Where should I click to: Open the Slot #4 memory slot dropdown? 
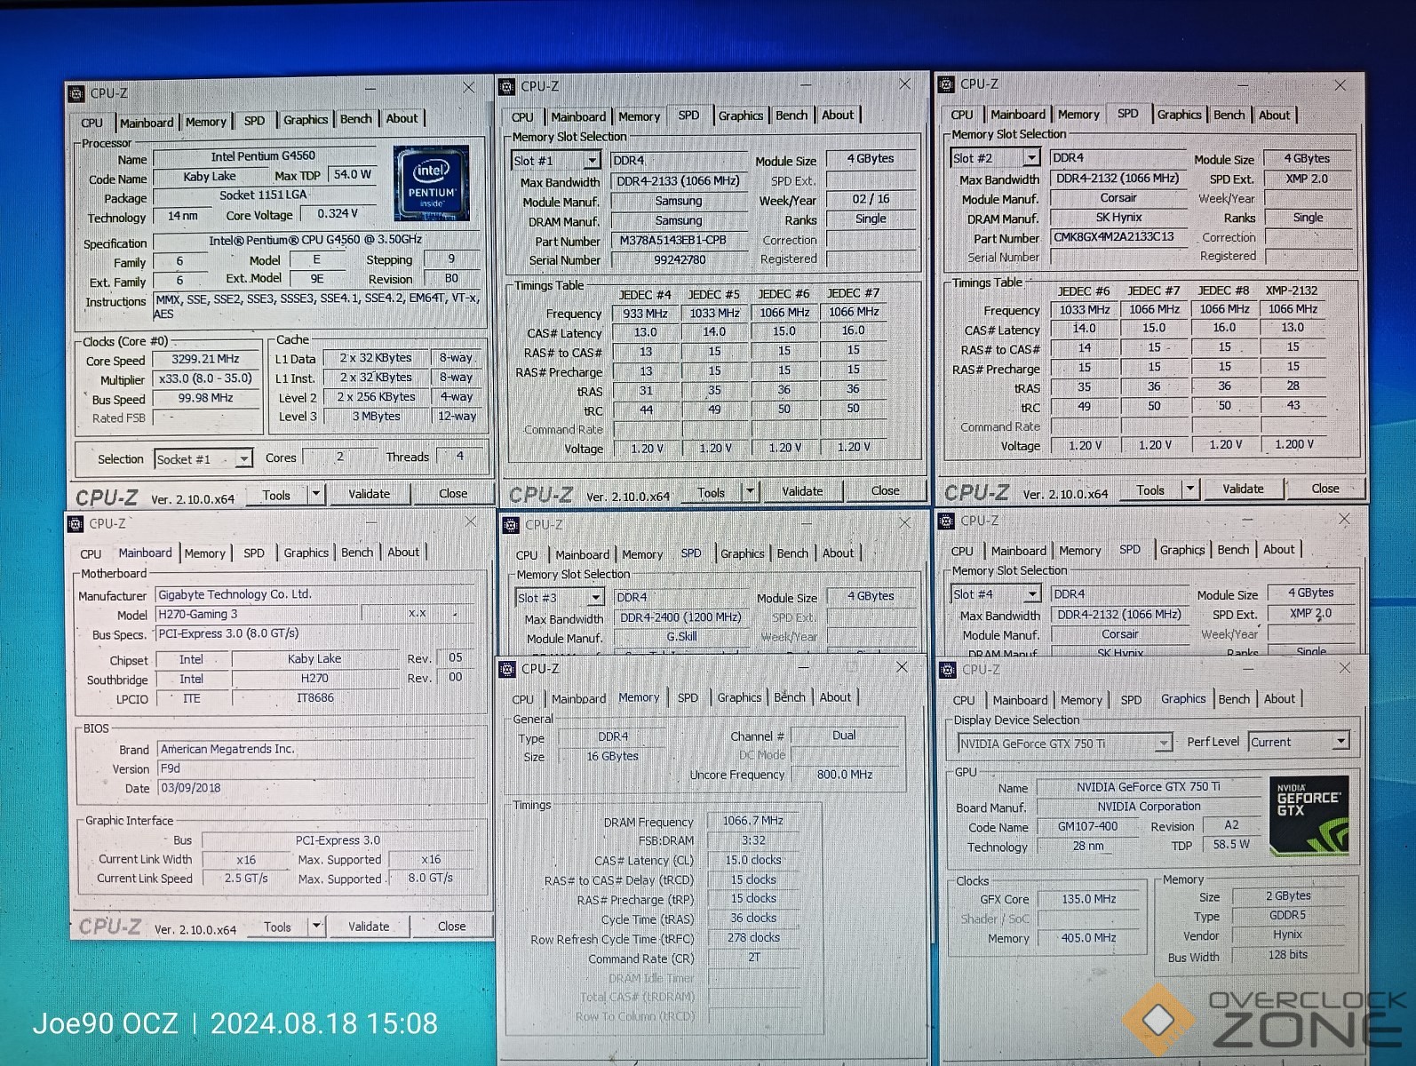(x=1032, y=594)
